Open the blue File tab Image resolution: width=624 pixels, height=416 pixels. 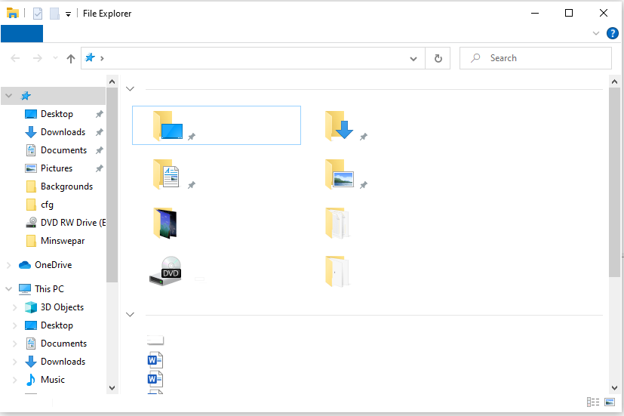coord(22,33)
